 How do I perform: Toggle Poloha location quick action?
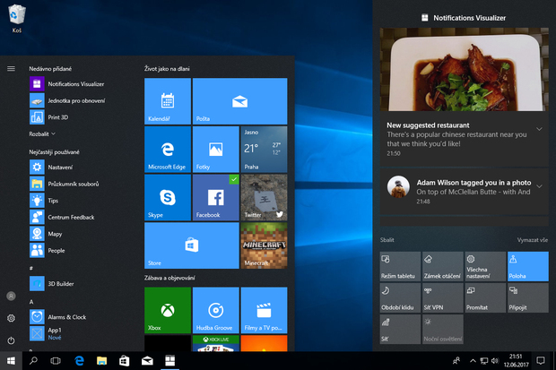coord(528,266)
